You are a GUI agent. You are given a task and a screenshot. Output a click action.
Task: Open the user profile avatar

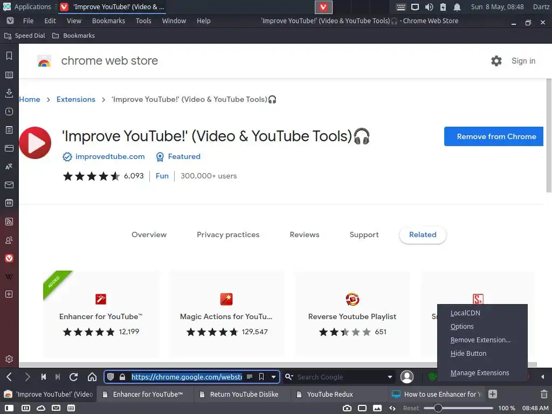[407, 377]
